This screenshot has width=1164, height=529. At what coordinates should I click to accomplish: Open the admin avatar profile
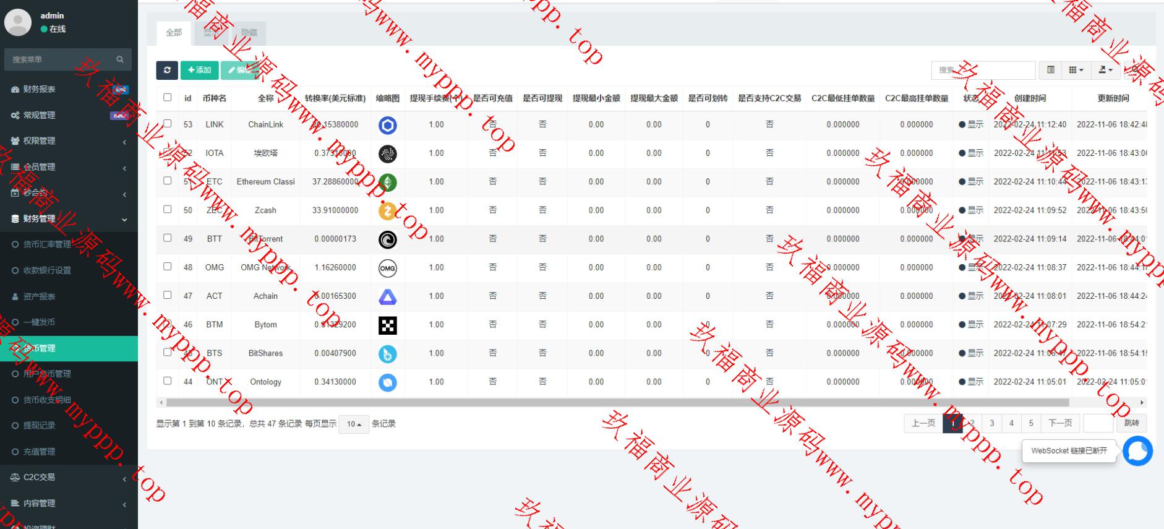click(x=18, y=22)
